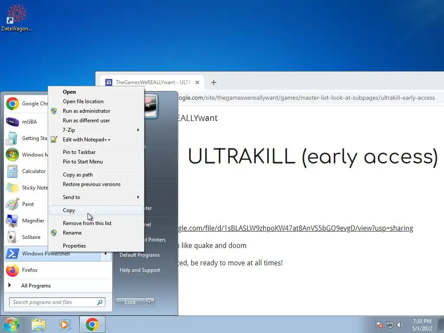Image resolution: width=444 pixels, height=333 pixels.
Task: Open Getting Started in Start menu
Action: (x=27, y=138)
